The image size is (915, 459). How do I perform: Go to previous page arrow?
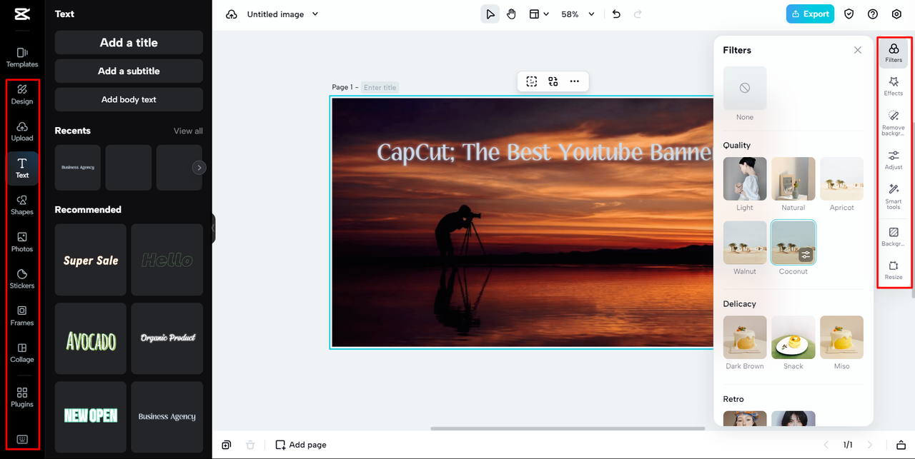tap(826, 445)
